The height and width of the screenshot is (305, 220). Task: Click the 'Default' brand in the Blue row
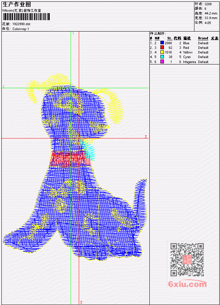203,43
